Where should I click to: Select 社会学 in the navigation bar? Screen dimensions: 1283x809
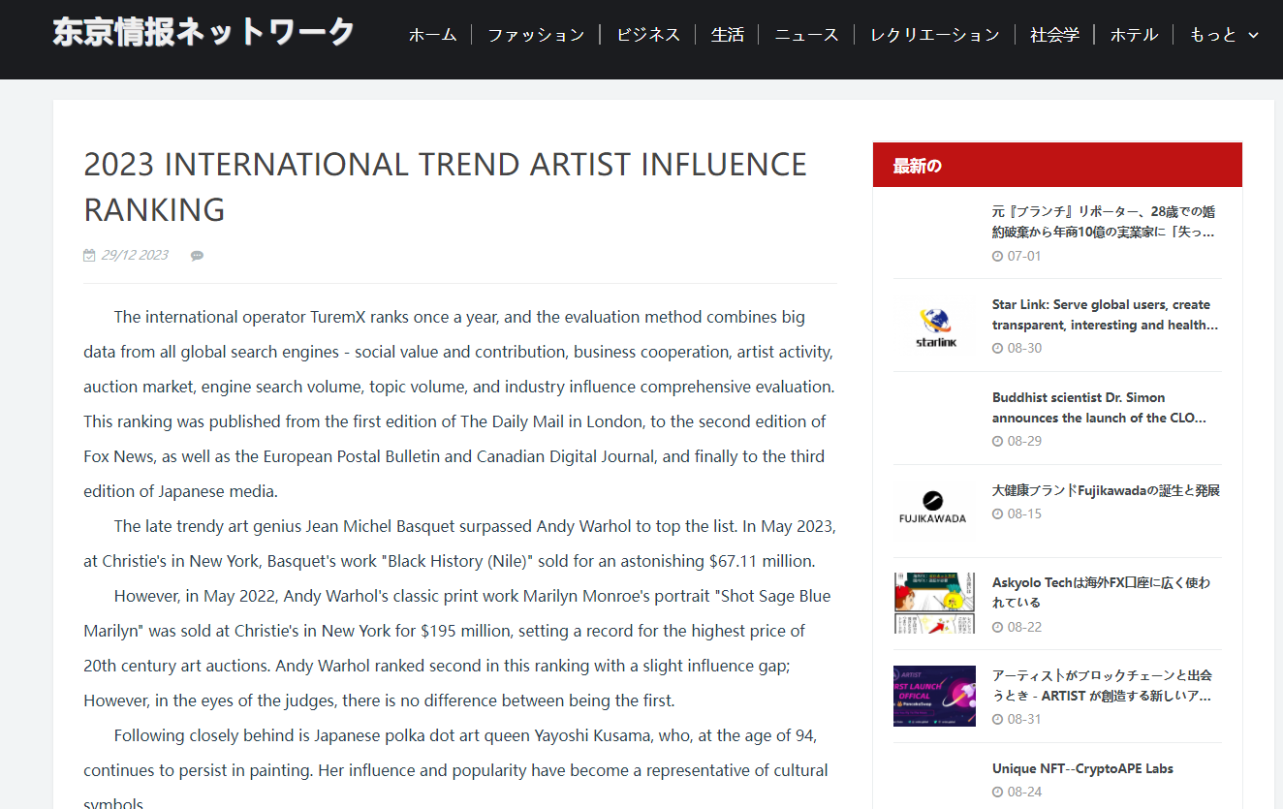coord(1055,35)
